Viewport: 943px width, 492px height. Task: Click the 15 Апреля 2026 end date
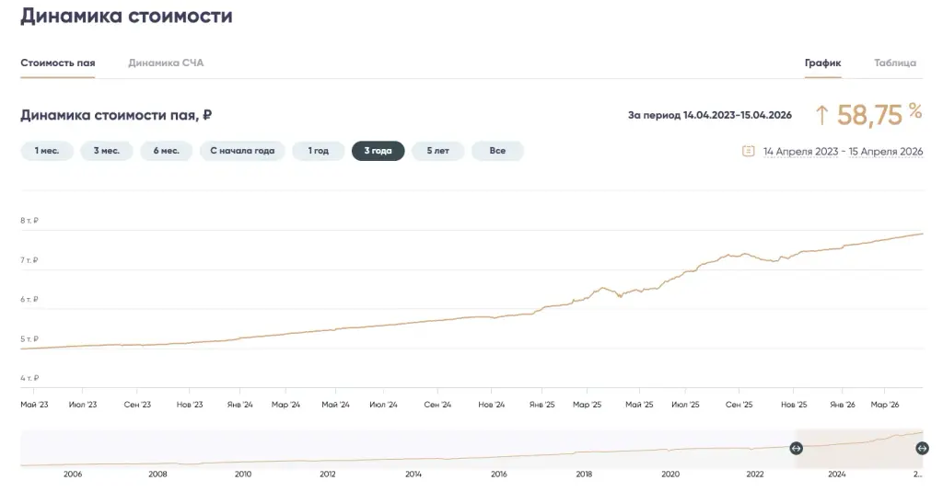pyautogui.click(x=886, y=152)
